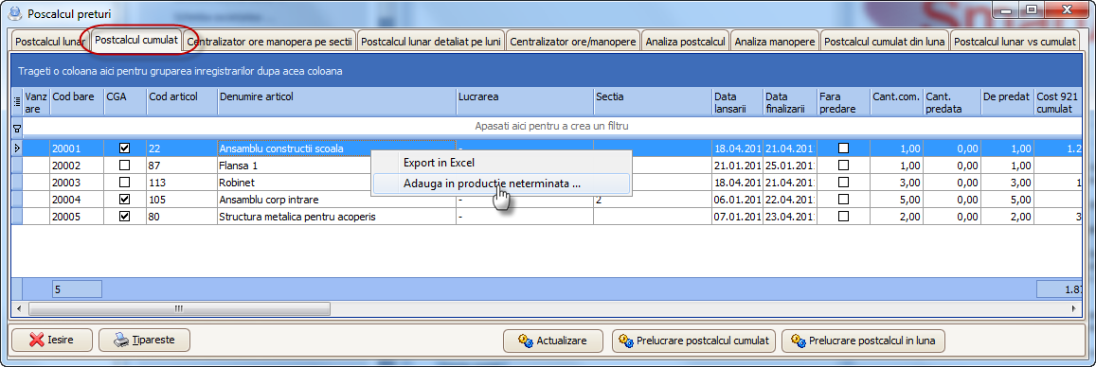Click the Poscalcul preturi window title icon
The image size is (1096, 367).
[14, 13]
